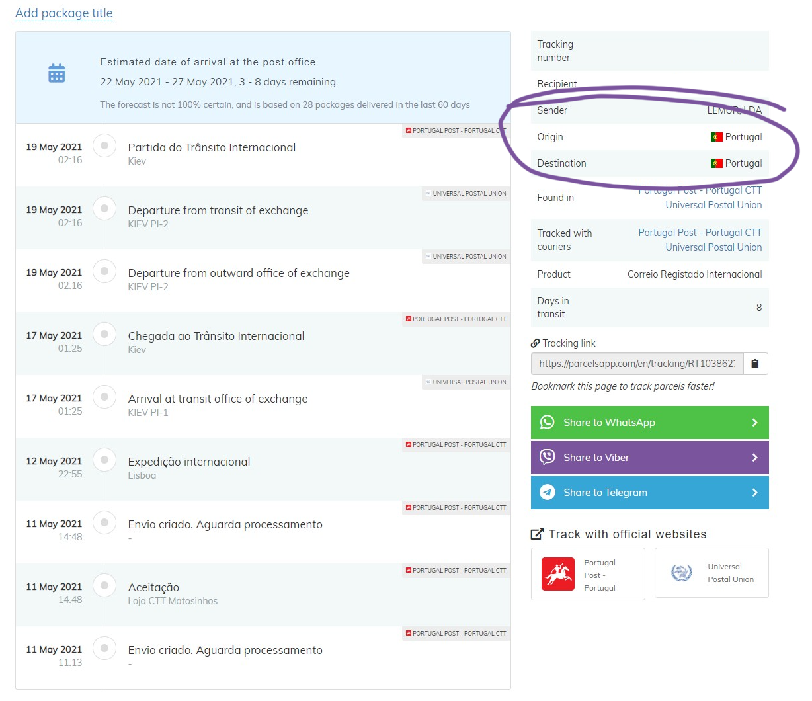Click the calendar icon in arrival estimate
The height and width of the screenshot is (701, 812).
pos(57,73)
